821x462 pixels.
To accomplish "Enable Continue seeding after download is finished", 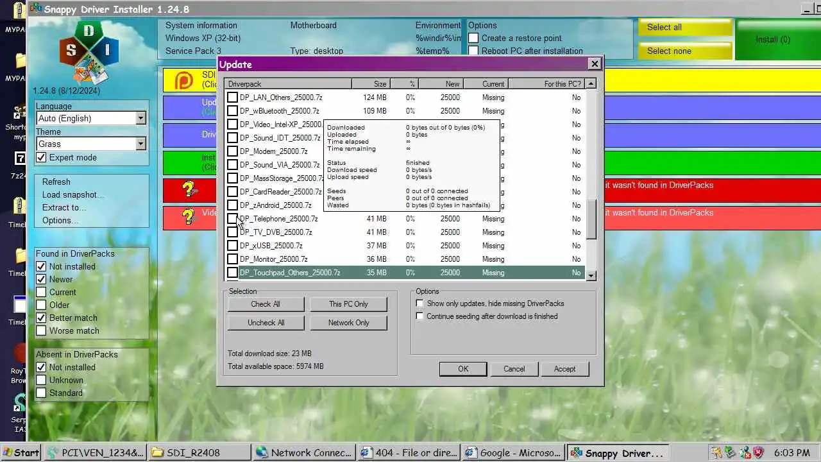I will (x=419, y=316).
